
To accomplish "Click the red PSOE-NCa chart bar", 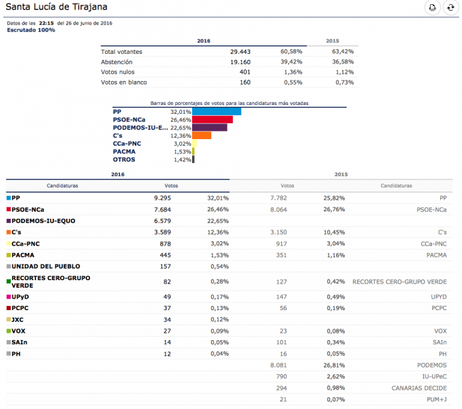I will (x=213, y=120).
